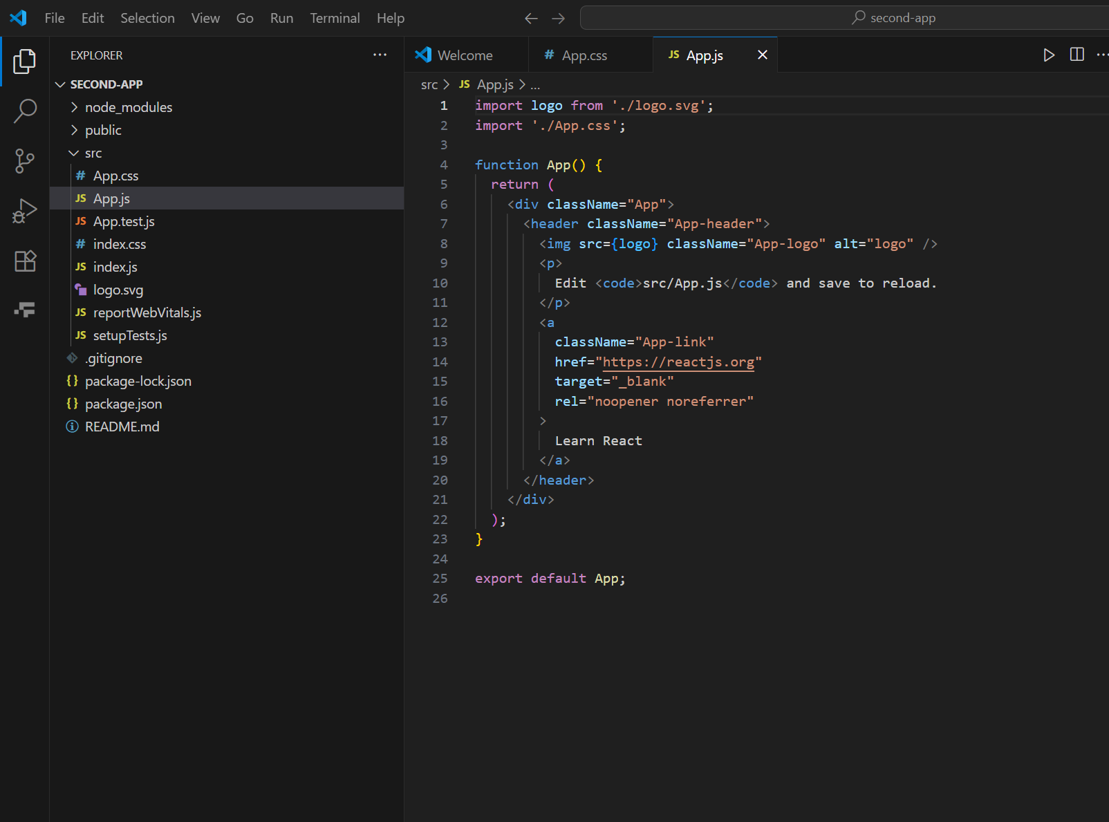The height and width of the screenshot is (822, 1109).
Task: Collapse the SECOND-APP root folder
Action: coord(60,84)
